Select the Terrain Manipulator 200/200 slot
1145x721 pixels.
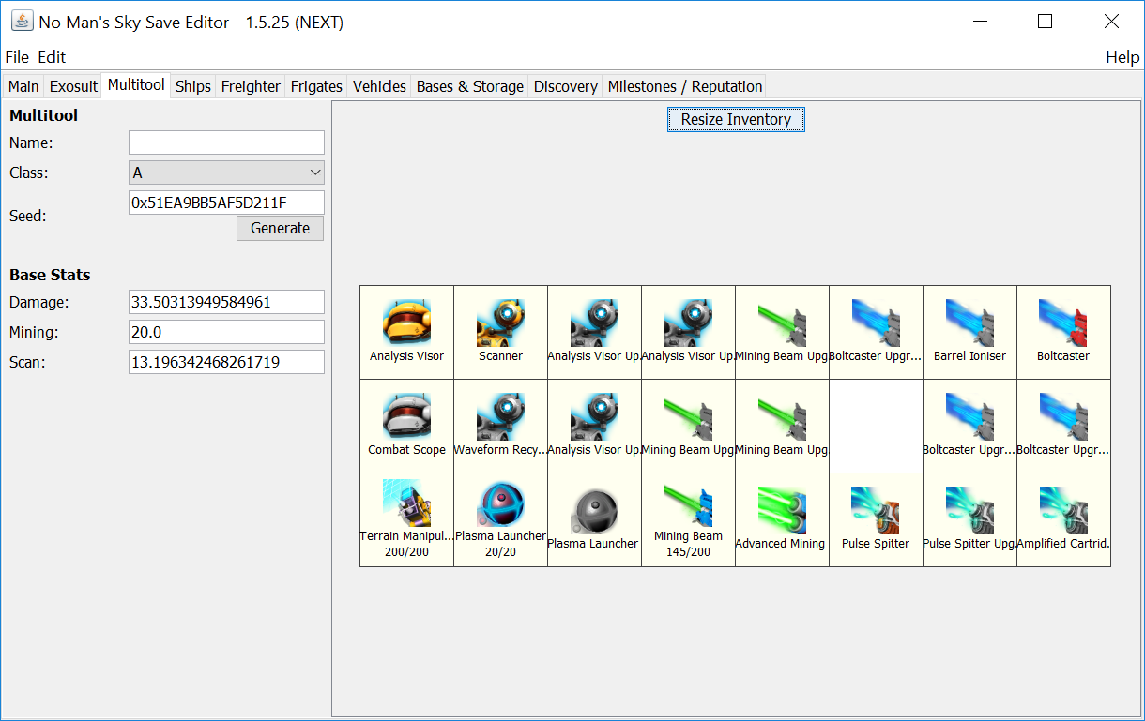(x=406, y=520)
